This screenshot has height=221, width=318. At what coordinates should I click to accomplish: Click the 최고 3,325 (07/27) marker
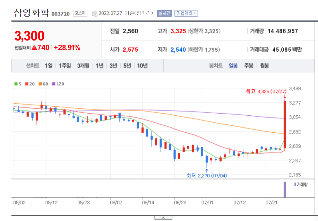pos(266,91)
